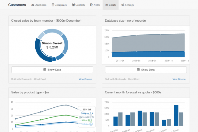This screenshot has height=132, width=198.
Task: Click the leftmost blue forecast bar
Action: click(x=115, y=121)
